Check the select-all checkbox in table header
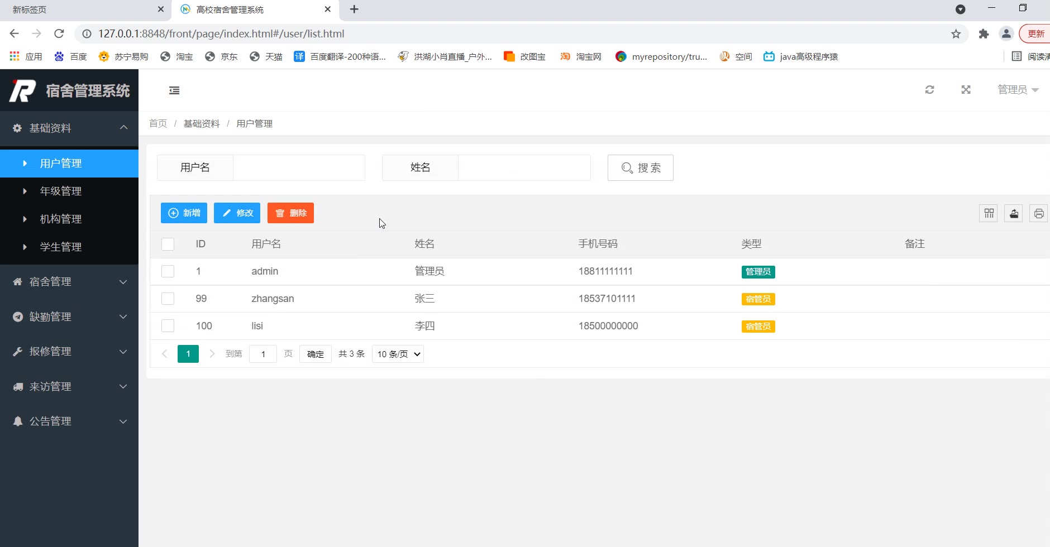Screen dimensions: 1050x547 pos(168,244)
